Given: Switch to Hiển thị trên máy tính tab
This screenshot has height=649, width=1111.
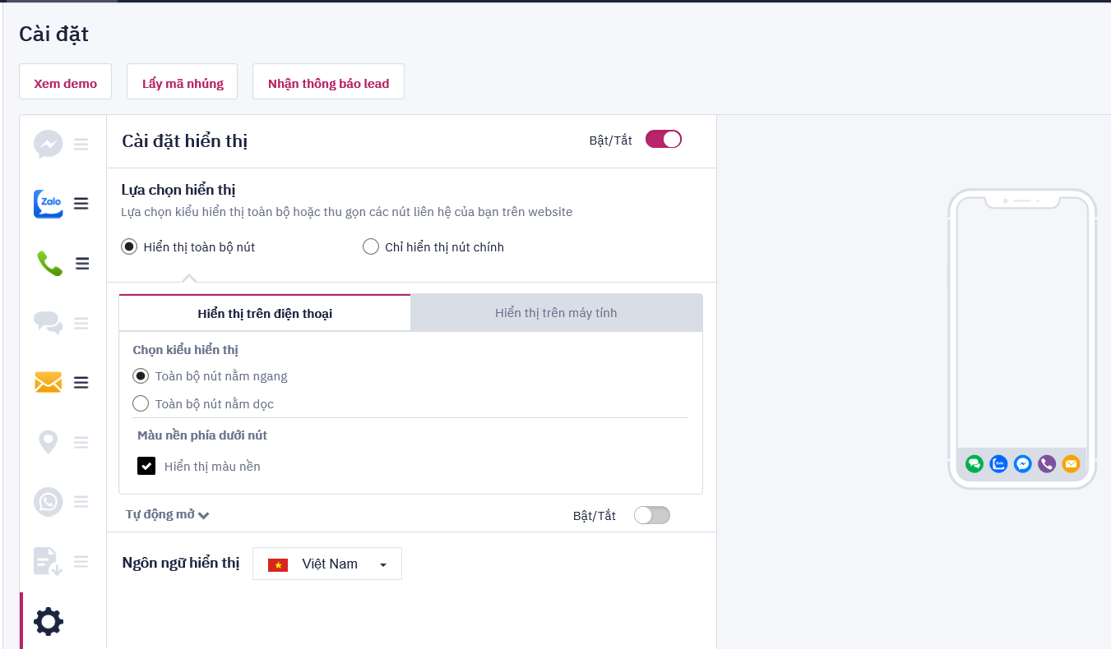Looking at the screenshot, I should [x=556, y=313].
